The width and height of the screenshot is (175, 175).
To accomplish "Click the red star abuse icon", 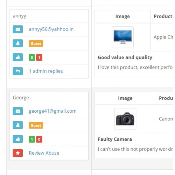I will pos(18,153).
